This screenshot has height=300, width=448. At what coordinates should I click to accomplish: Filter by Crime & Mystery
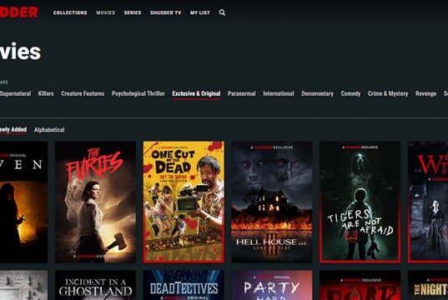pyautogui.click(x=388, y=93)
